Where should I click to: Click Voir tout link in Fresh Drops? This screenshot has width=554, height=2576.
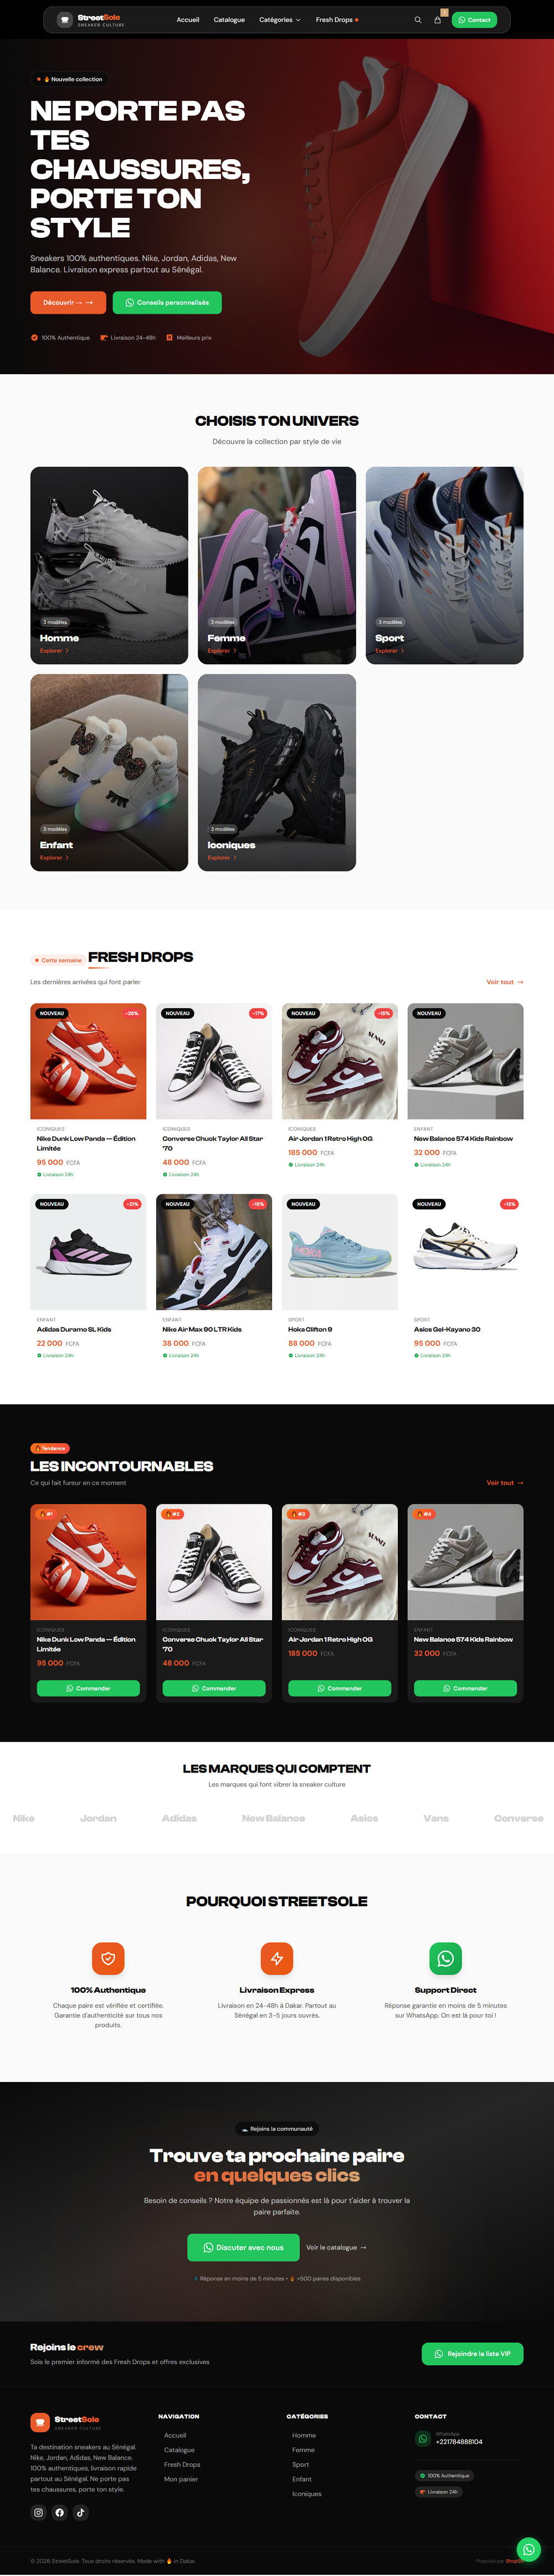pyautogui.click(x=505, y=982)
